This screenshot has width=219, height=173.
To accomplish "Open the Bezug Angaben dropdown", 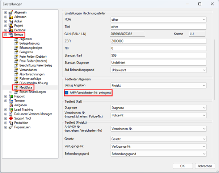I will tap(159, 85).
